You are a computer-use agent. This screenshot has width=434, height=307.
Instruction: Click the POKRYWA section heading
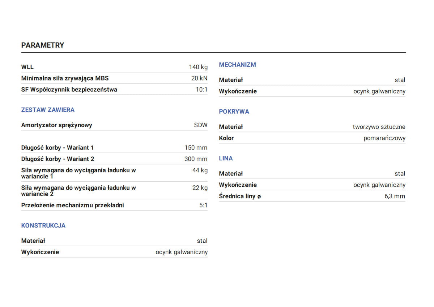[234, 112]
